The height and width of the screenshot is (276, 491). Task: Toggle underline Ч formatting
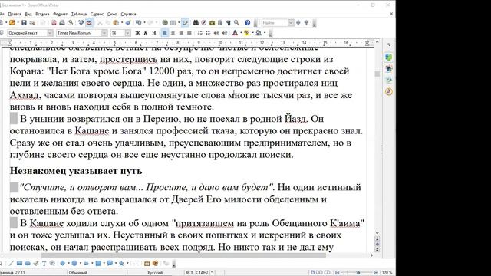pyautogui.click(x=153, y=33)
